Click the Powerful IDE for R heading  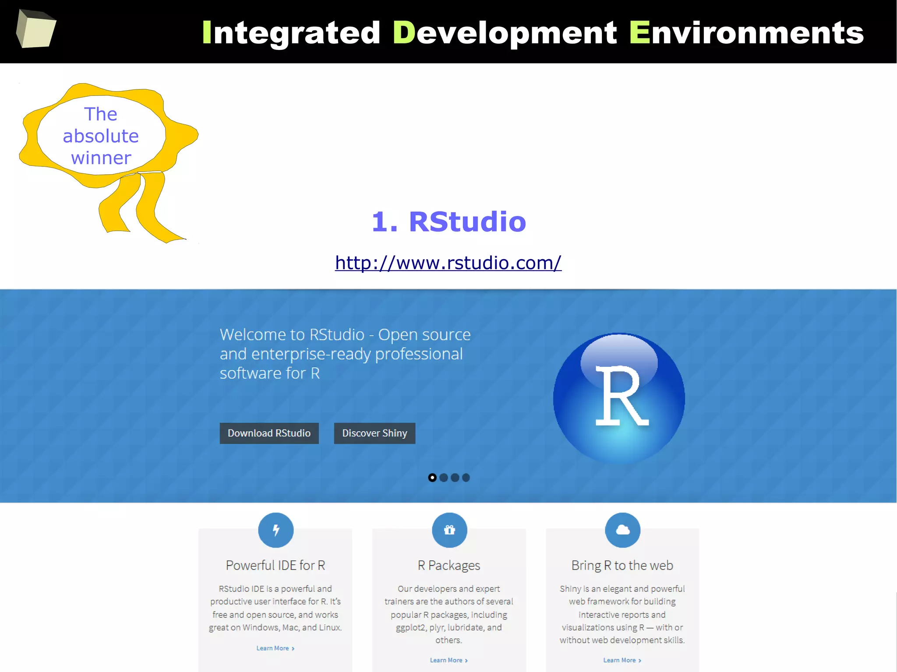tap(275, 565)
